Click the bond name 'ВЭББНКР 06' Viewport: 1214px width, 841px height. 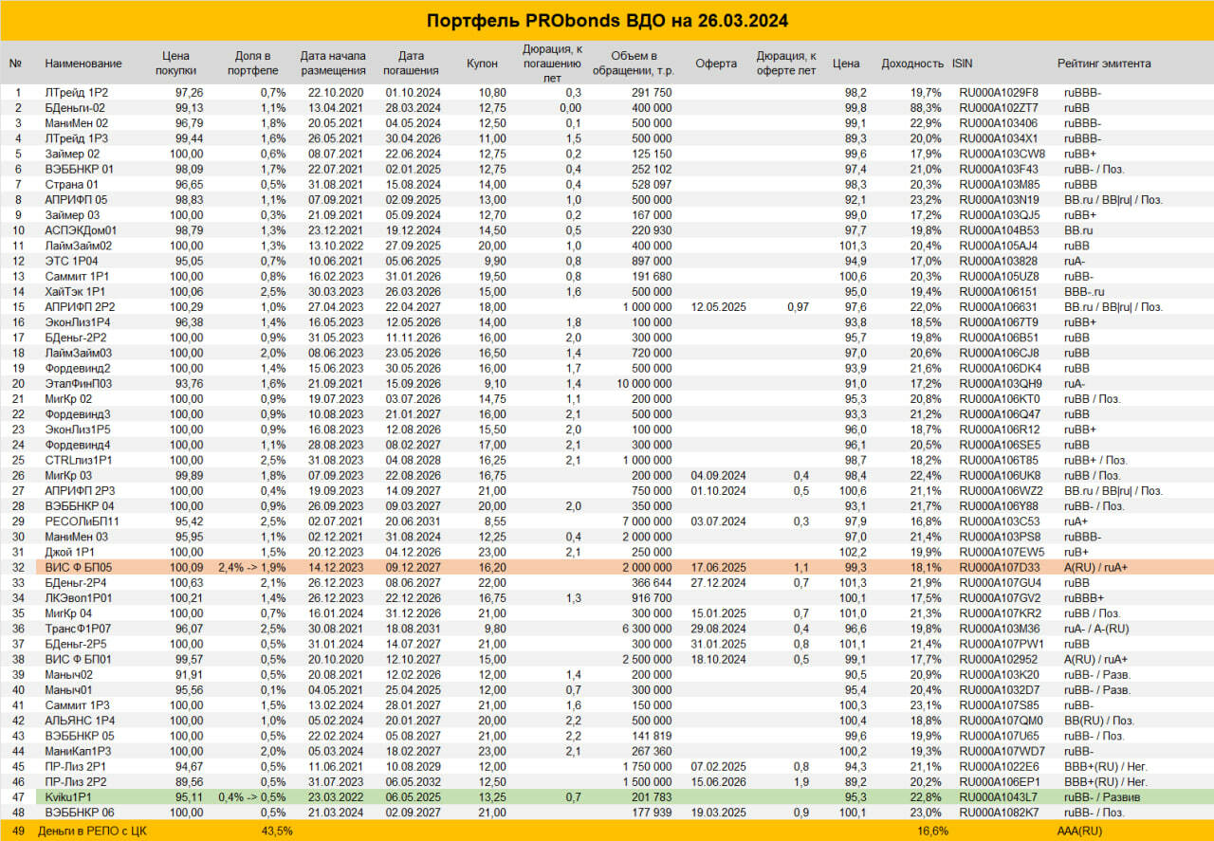[80, 811]
